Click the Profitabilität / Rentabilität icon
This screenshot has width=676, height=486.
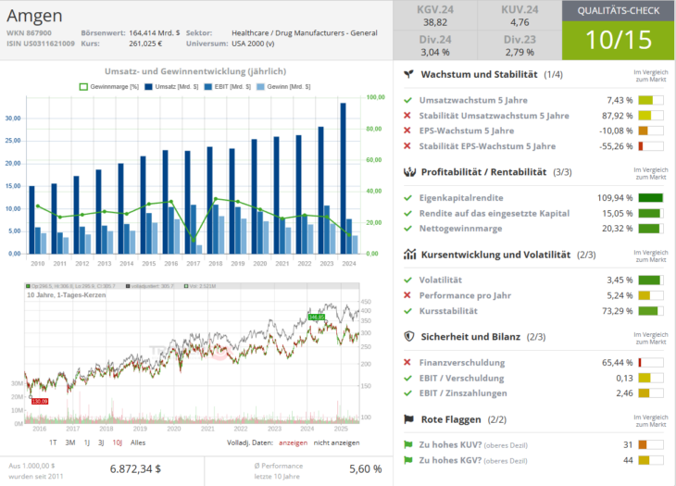(x=409, y=172)
